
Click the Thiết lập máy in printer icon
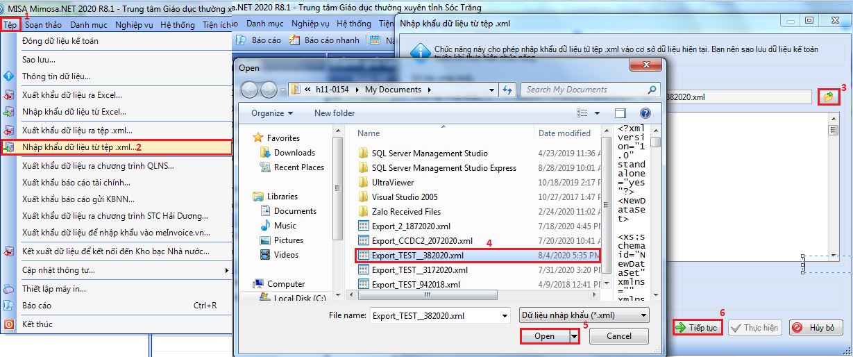(9, 289)
